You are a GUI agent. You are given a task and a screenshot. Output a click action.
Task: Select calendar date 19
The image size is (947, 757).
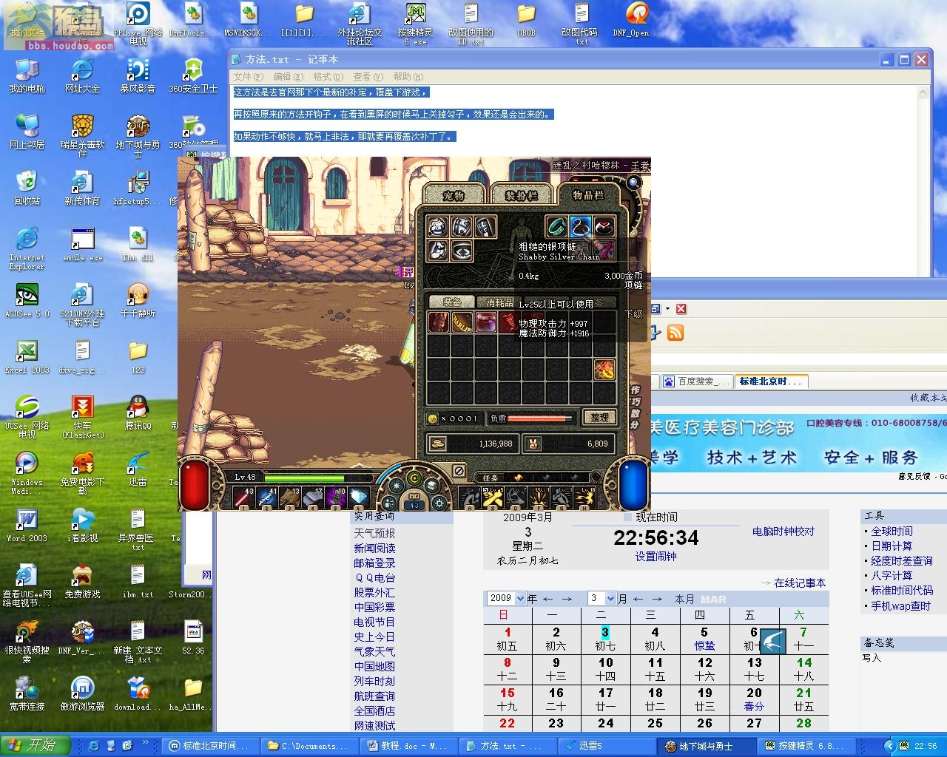pyautogui.click(x=704, y=699)
